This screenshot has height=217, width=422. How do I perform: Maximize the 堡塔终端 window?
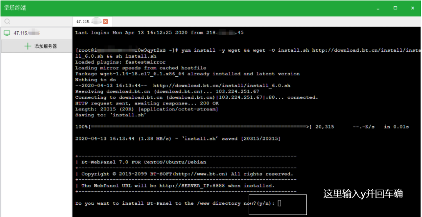(395, 8)
